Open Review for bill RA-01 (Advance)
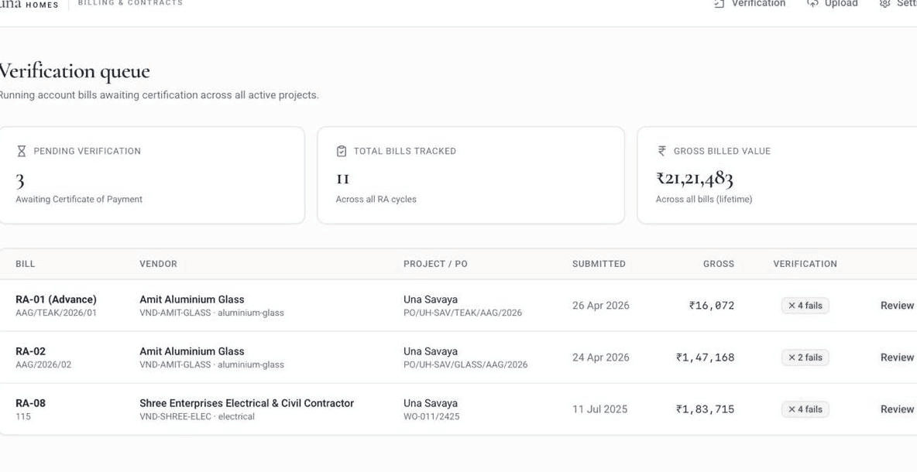 (897, 306)
